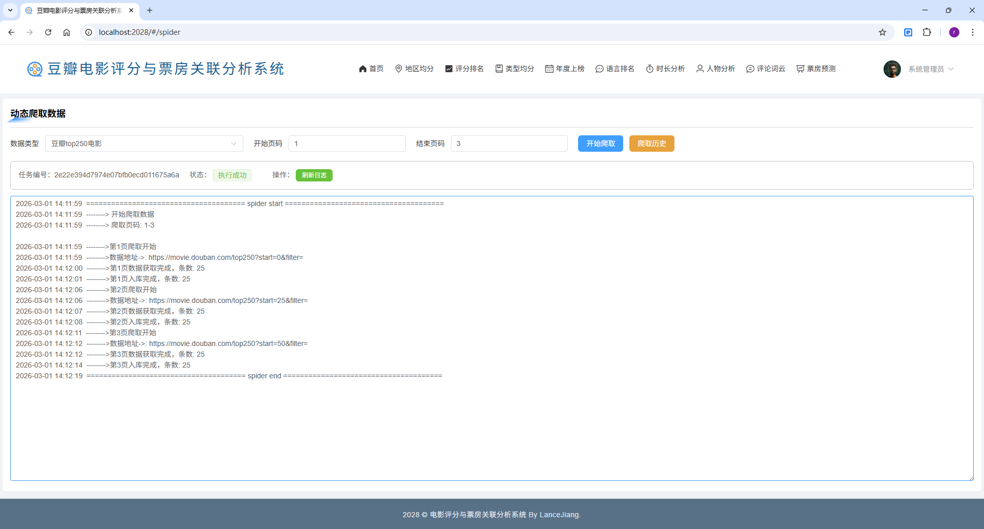Click the Chrome profile avatar
This screenshot has width=984, height=529.
[x=954, y=32]
